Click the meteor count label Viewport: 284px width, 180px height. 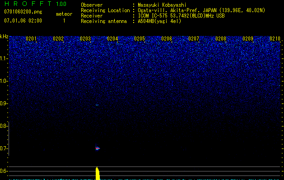point(64,14)
